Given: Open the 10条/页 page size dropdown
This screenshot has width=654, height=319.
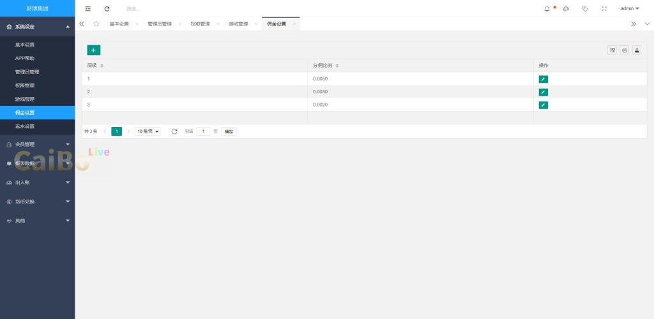Looking at the screenshot, I should 148,131.
